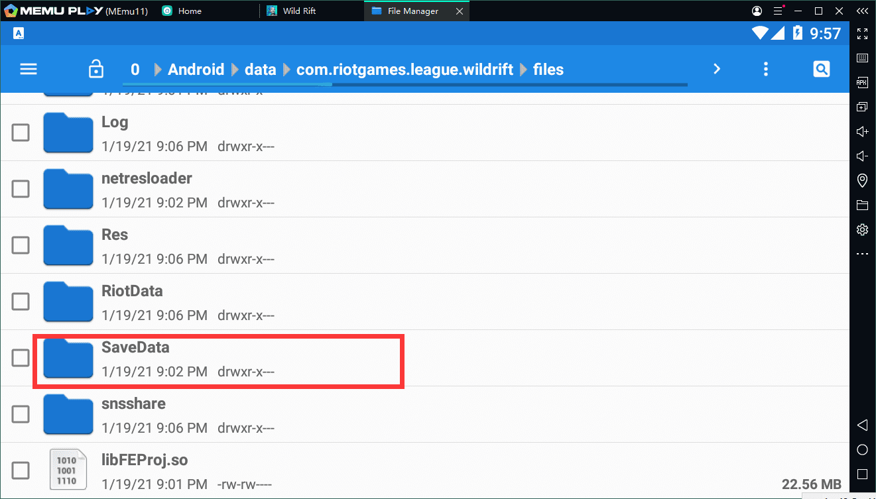Expand breadcrumb path with right chevron
The image size is (876, 499).
click(716, 69)
